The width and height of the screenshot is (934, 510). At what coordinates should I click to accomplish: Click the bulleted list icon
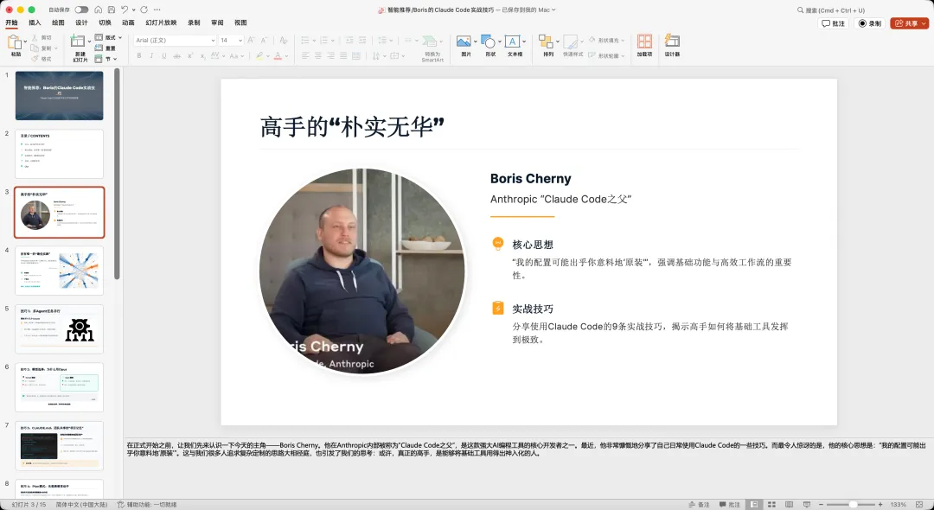(305, 40)
